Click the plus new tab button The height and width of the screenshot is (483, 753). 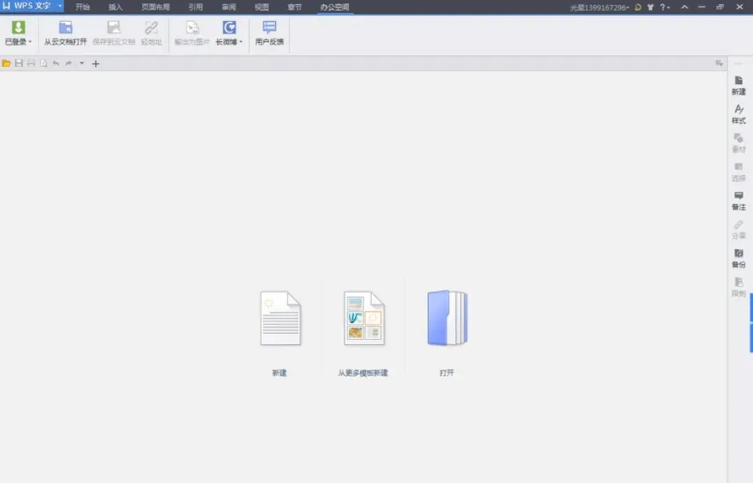pos(96,63)
